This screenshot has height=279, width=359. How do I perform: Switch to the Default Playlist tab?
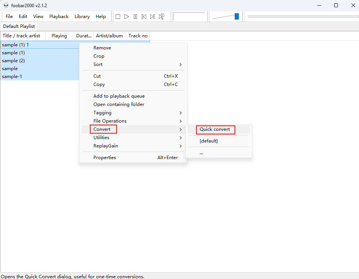pyautogui.click(x=19, y=26)
